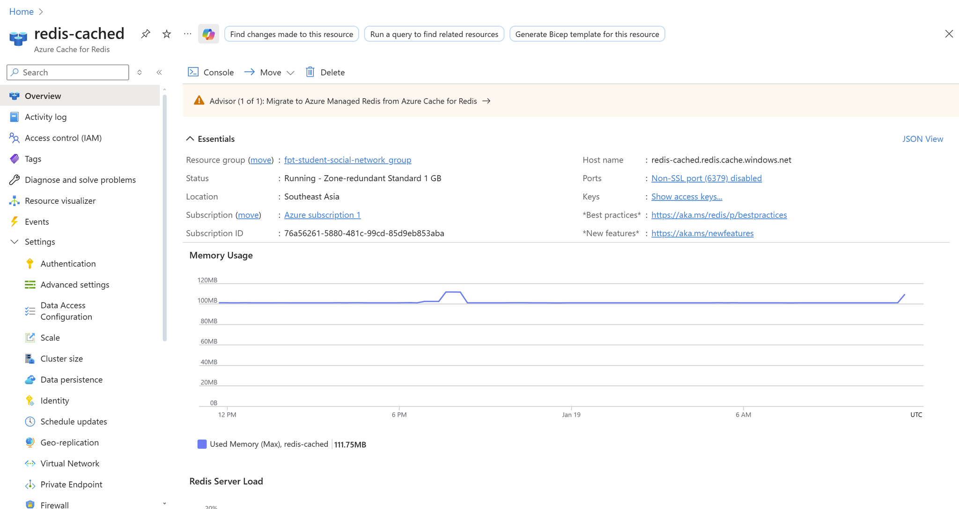The width and height of the screenshot is (959, 509).
Task: Click the sidebar expand/collapse all arrows icon
Action: 140,72
